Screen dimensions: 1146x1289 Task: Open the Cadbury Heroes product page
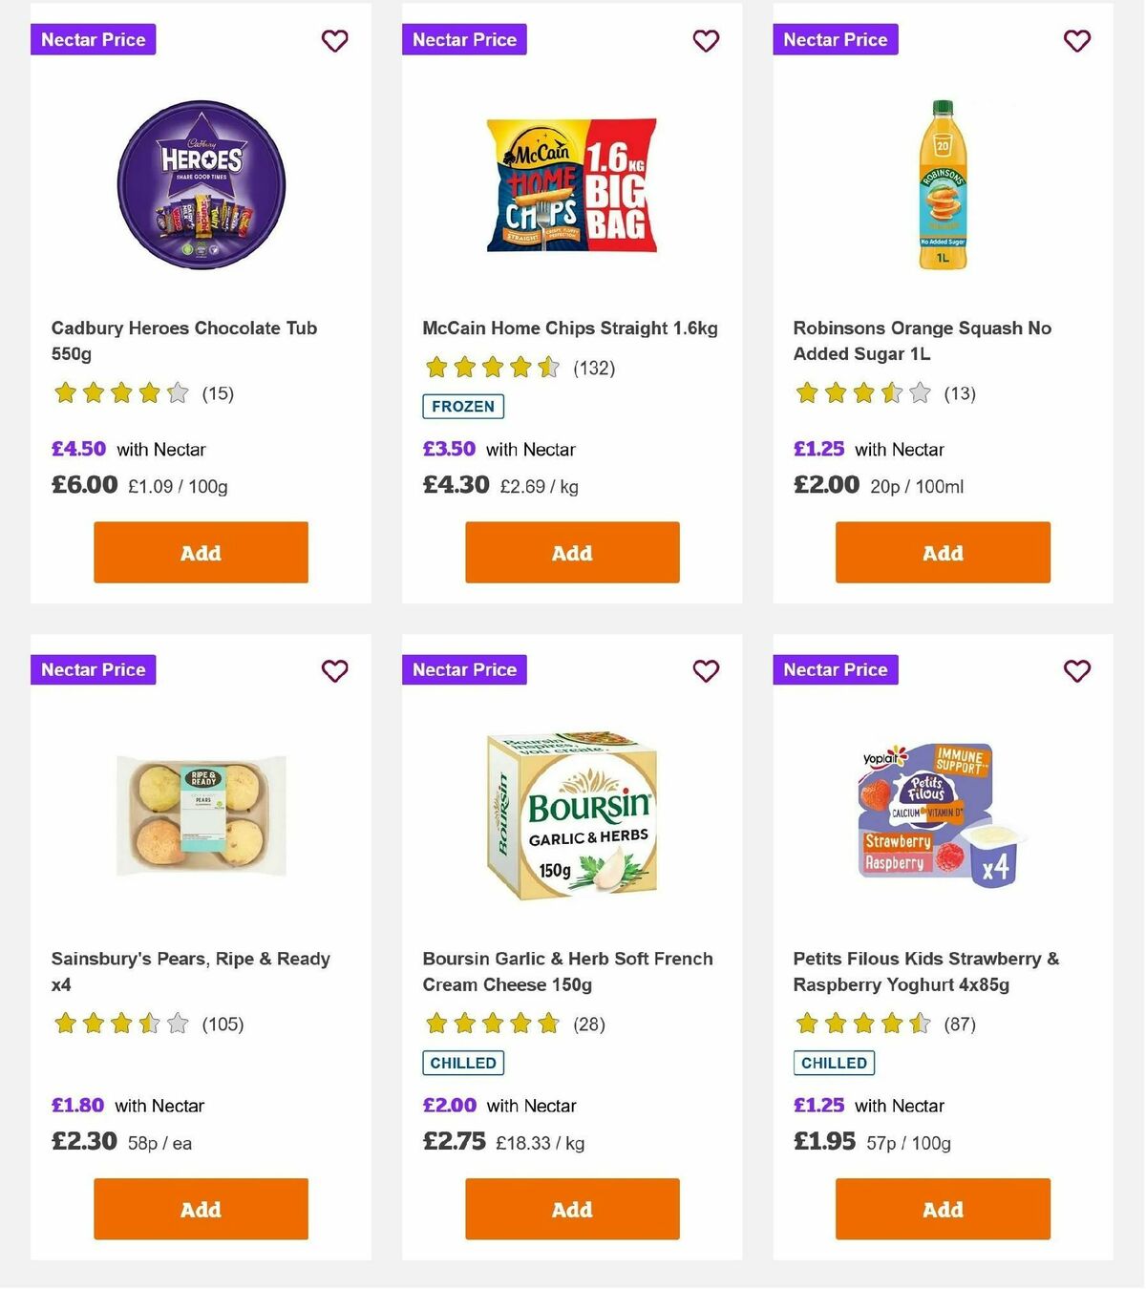coord(183,340)
